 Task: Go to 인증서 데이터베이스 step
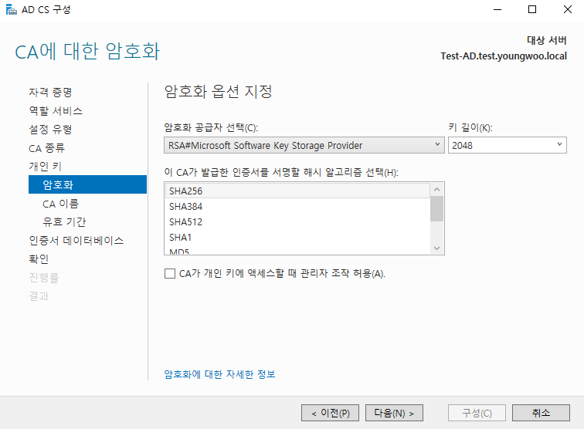(76, 241)
